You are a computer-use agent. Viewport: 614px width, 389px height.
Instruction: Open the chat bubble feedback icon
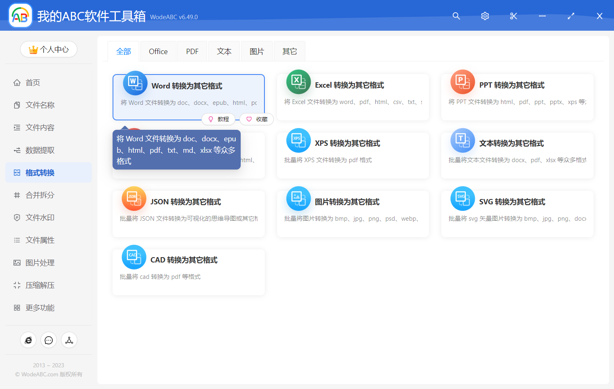tap(49, 340)
